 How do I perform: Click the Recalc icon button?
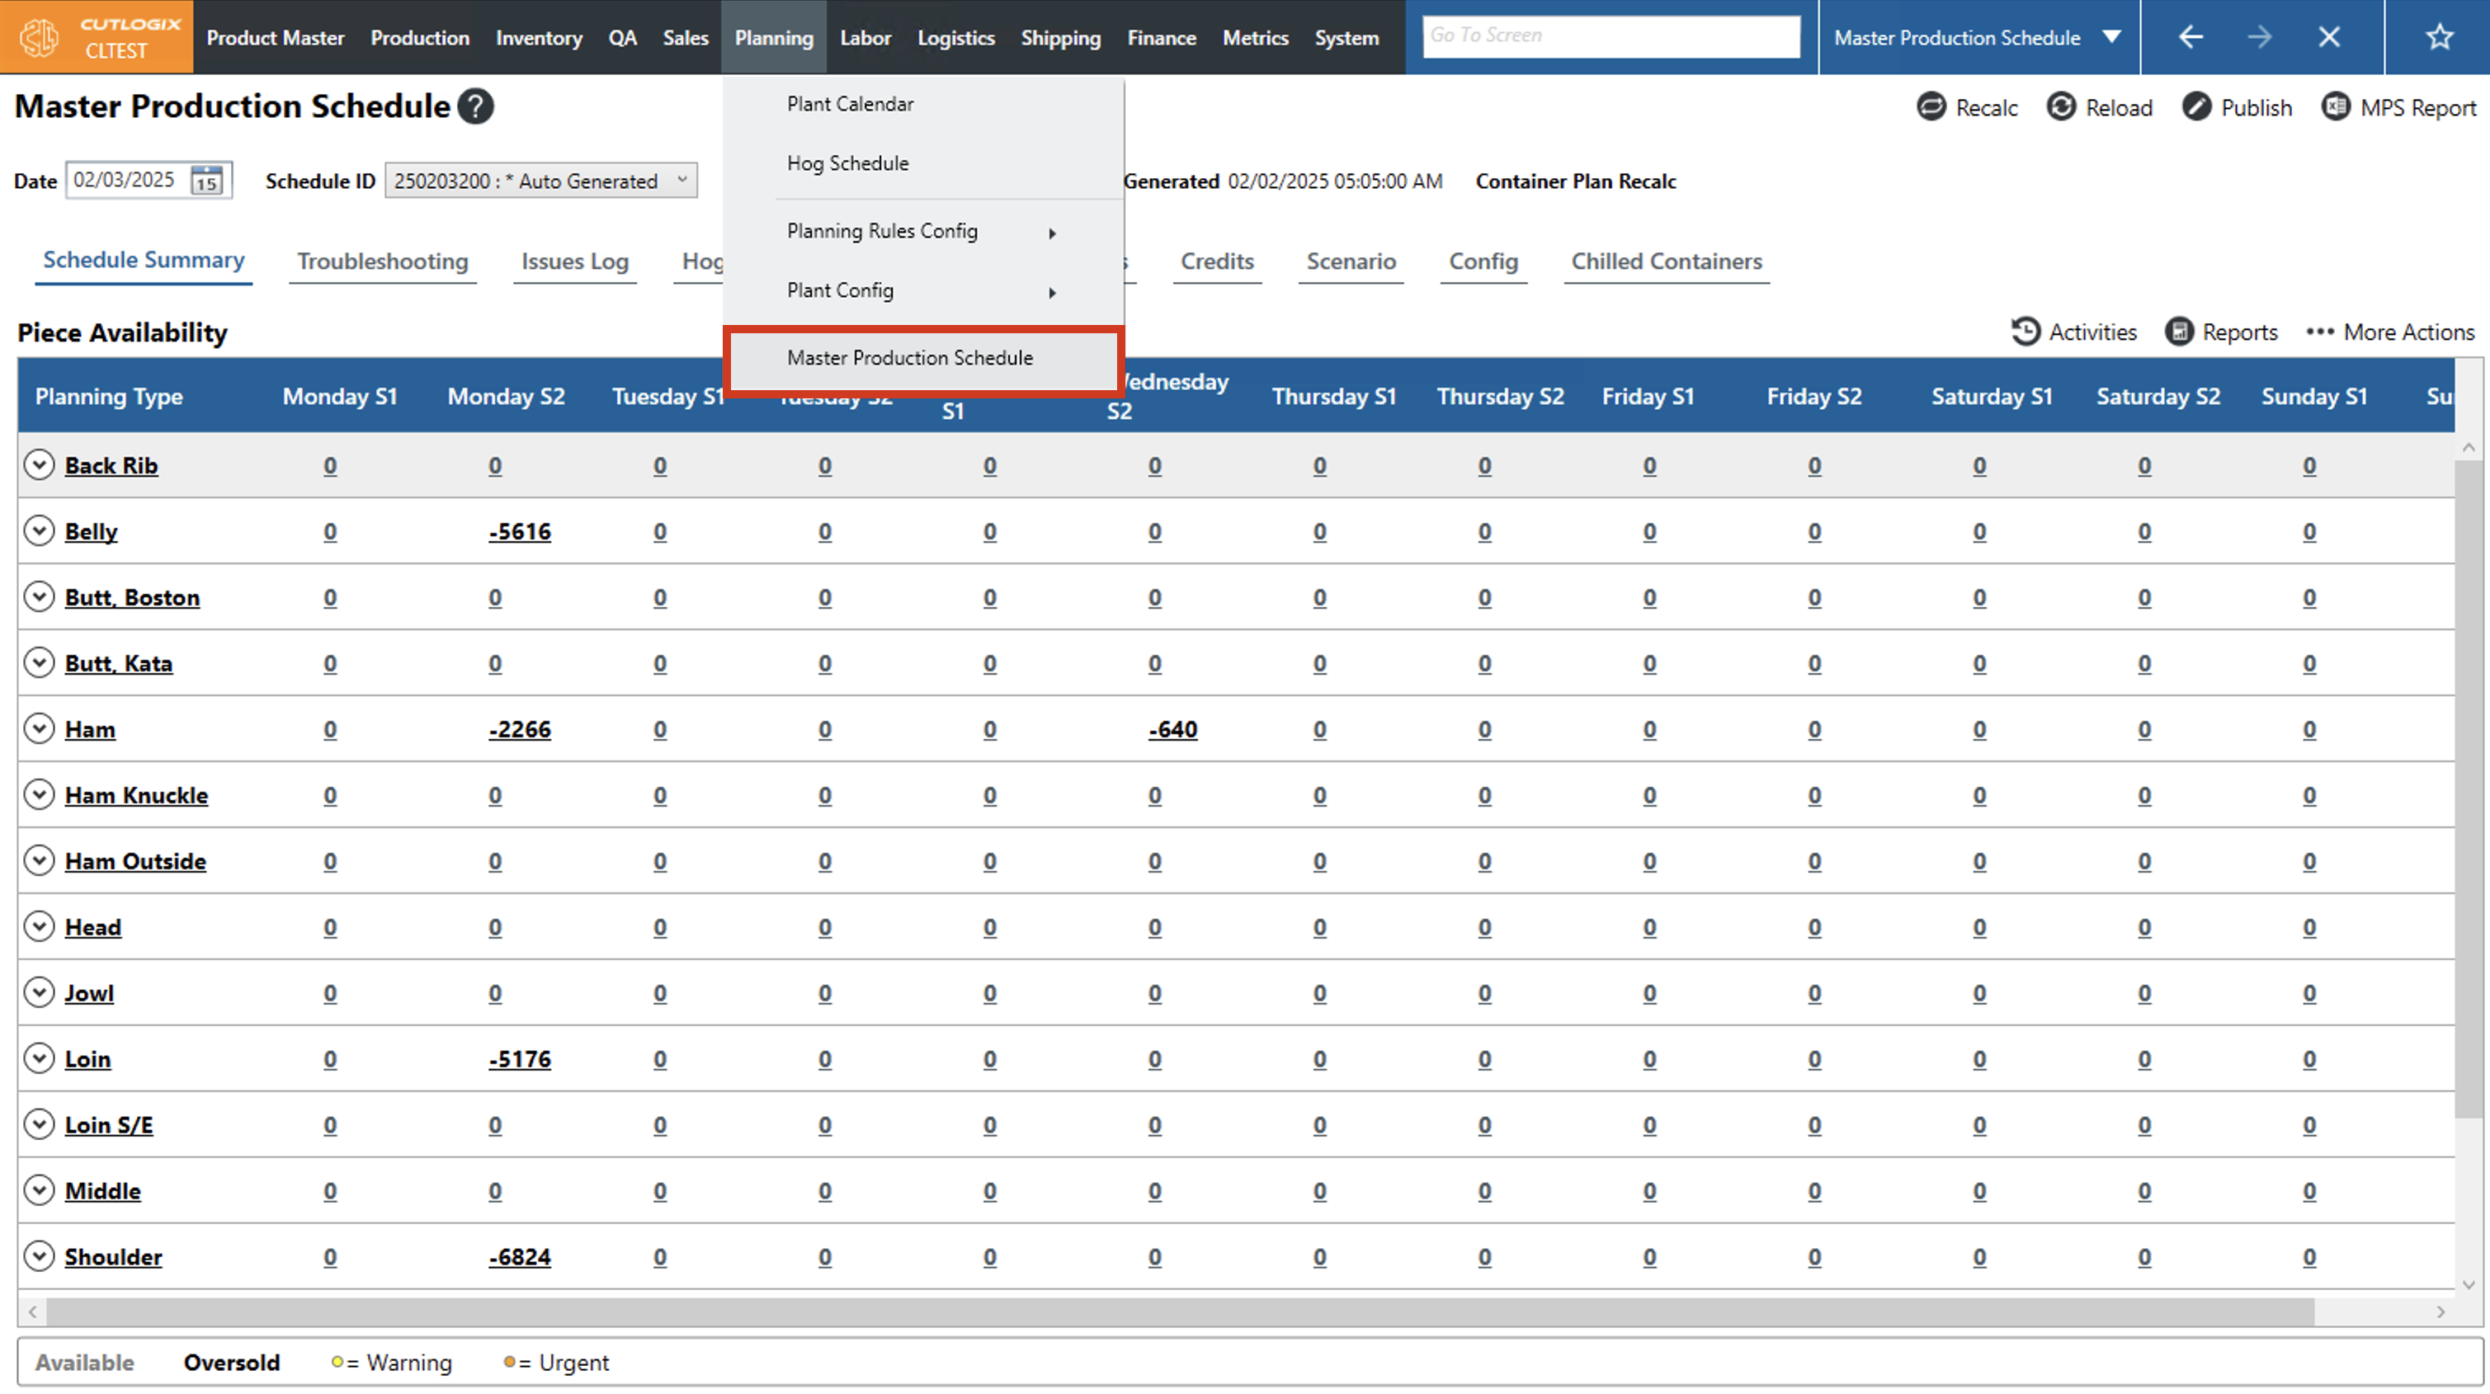pyautogui.click(x=1931, y=107)
